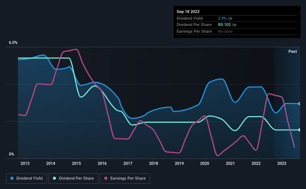The image size is (306, 189).
Task: Click the 2014 x-axis label
Action: [51, 163]
